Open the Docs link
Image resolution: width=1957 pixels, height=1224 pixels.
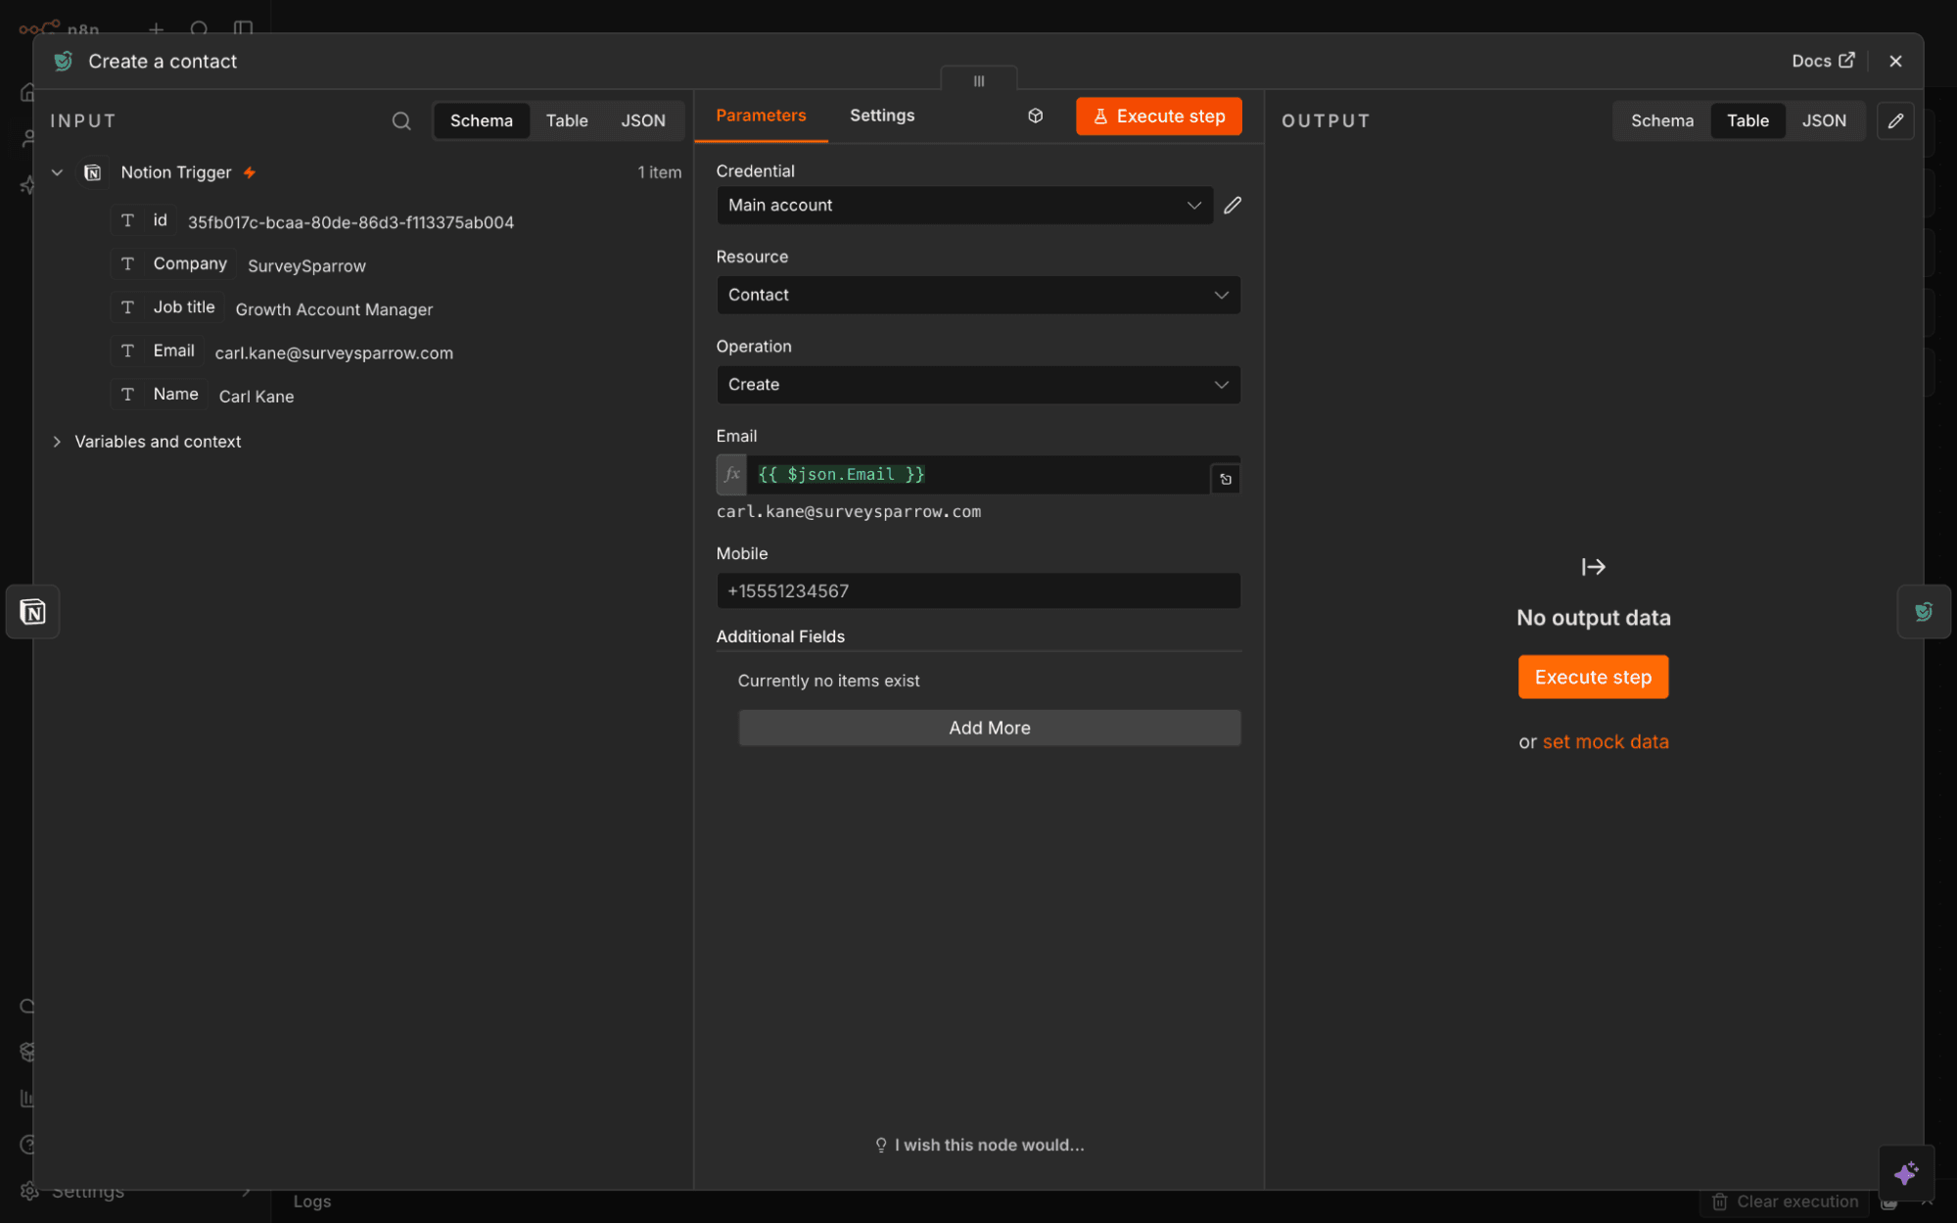tap(1822, 61)
